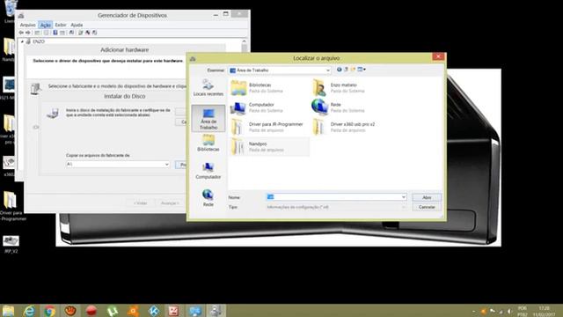The height and width of the screenshot is (317, 563).
Task: Open File Explorer from the taskbar
Action: click(8, 311)
